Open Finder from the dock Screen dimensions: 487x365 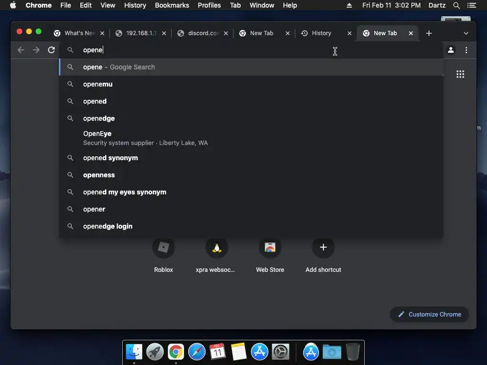[x=134, y=352]
